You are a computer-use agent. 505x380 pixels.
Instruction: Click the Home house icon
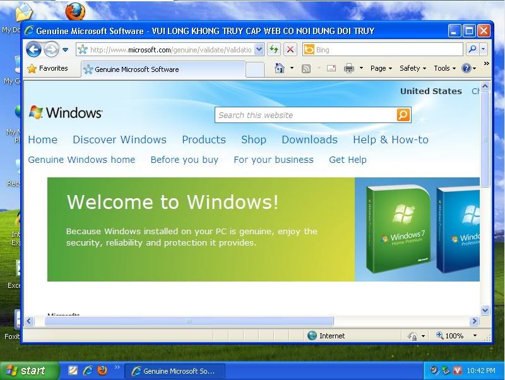pyautogui.click(x=280, y=68)
